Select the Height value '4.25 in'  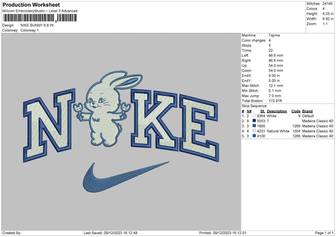click(328, 13)
